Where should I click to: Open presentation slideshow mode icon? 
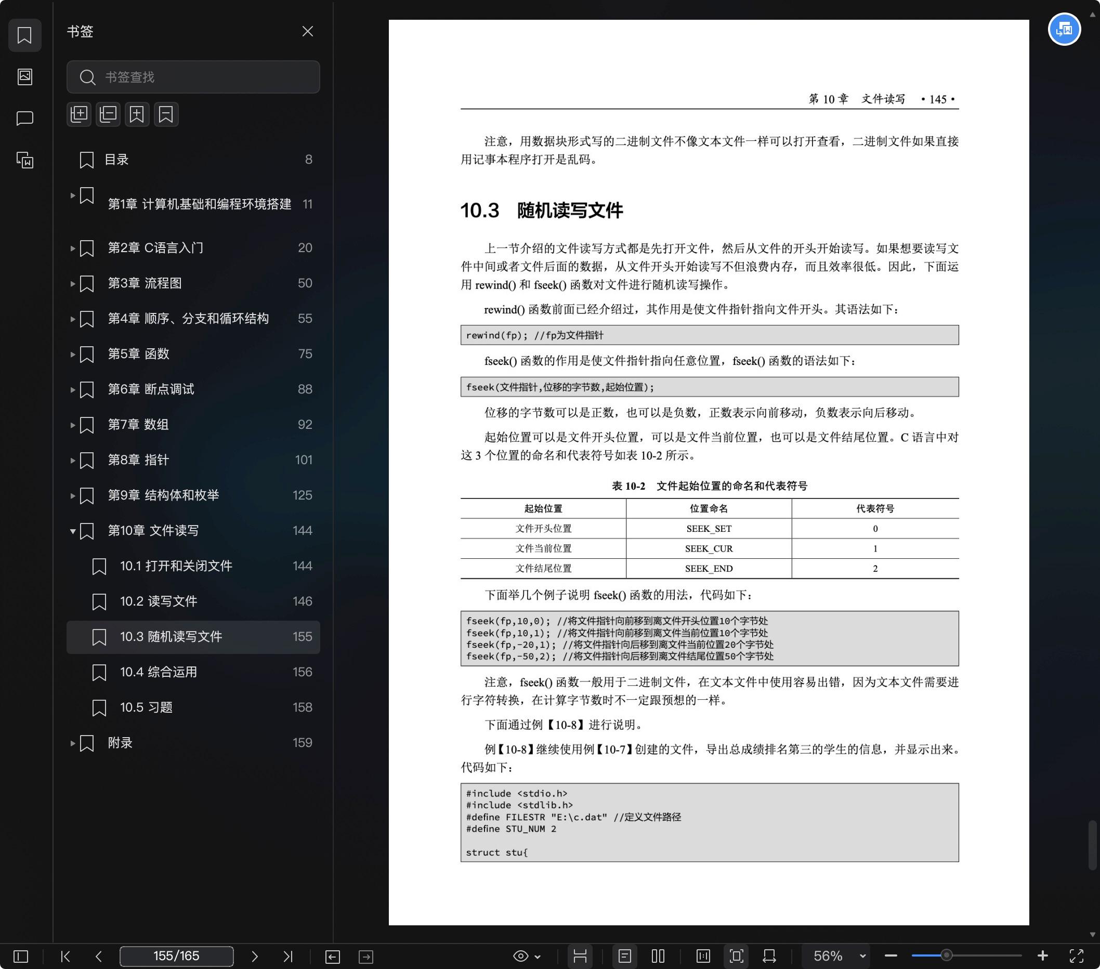click(769, 956)
